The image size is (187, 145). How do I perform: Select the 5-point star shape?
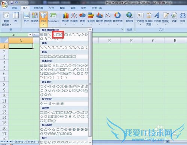click(x=54, y=130)
